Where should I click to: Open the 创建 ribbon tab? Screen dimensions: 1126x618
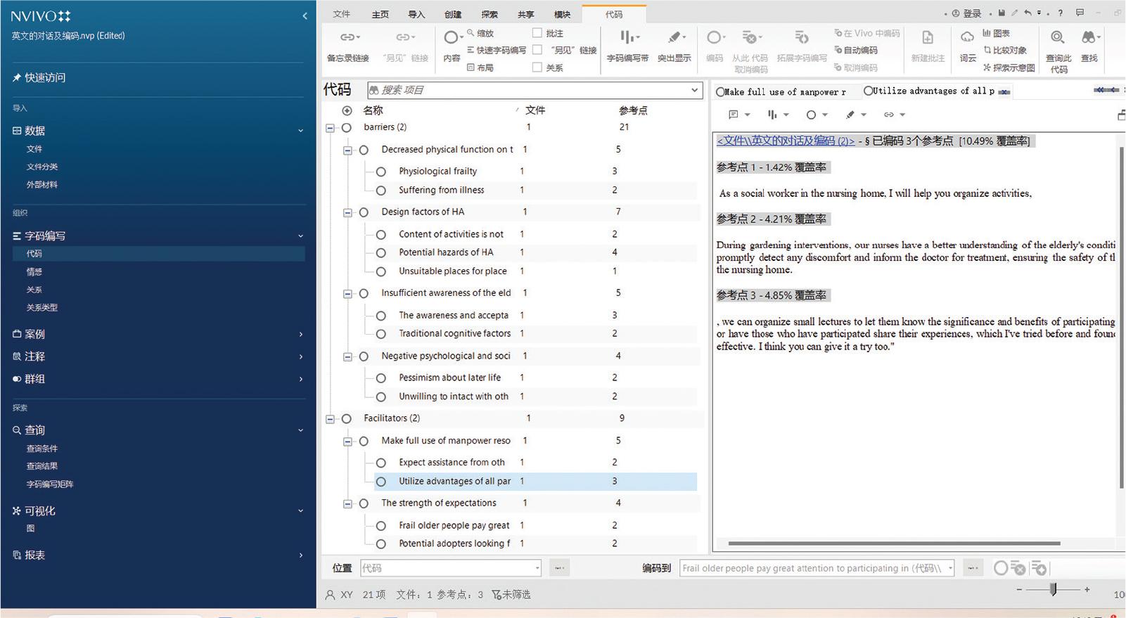453,14
